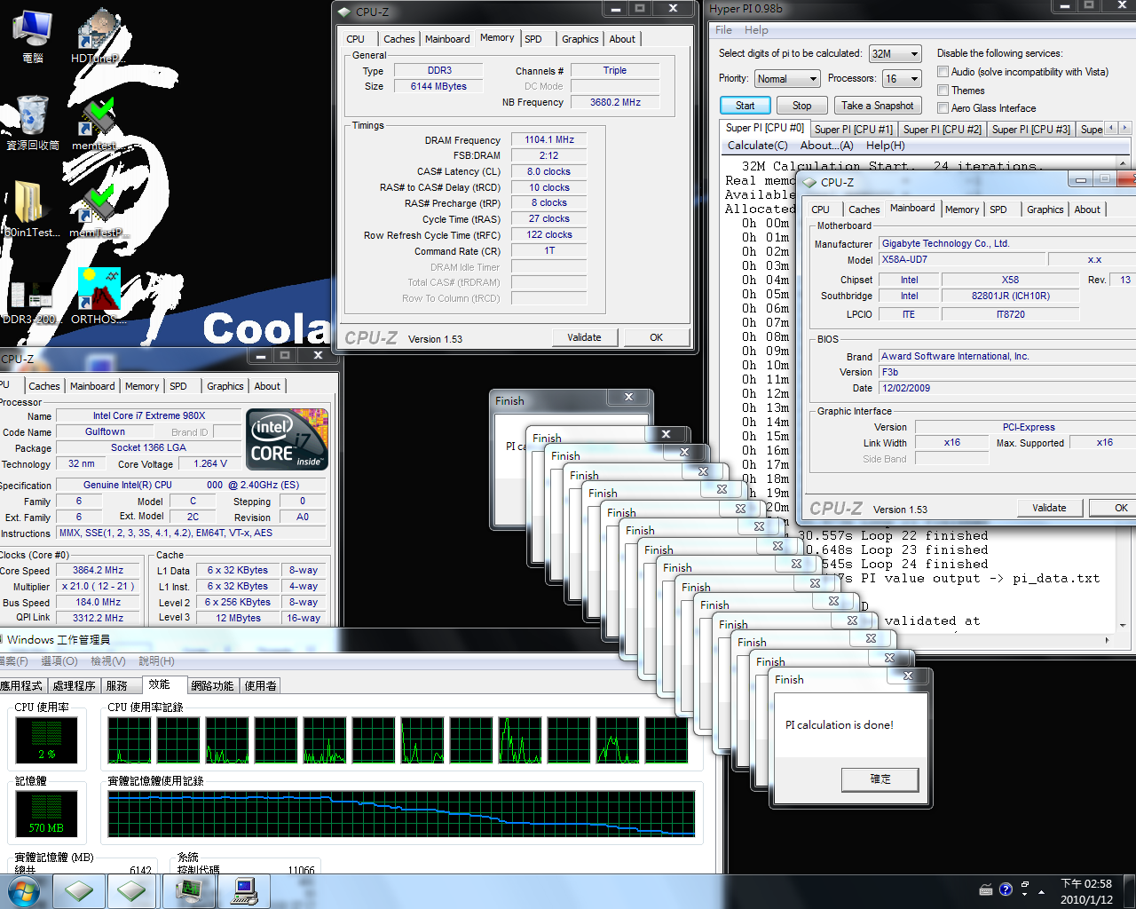Screen dimensions: 1136x909
Task: Tick the Themes checkbox in Hyper PI
Action: point(943,91)
